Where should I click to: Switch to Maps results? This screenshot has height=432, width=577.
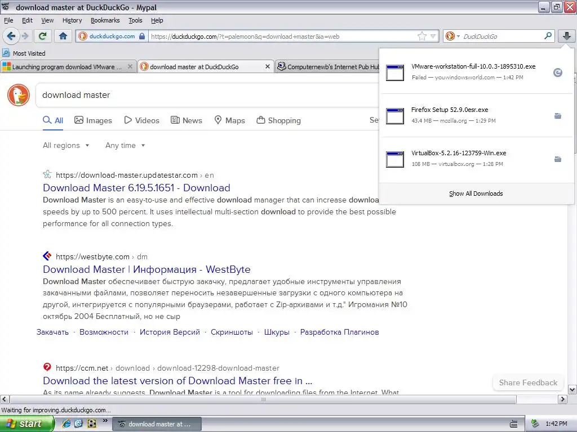[x=230, y=120]
